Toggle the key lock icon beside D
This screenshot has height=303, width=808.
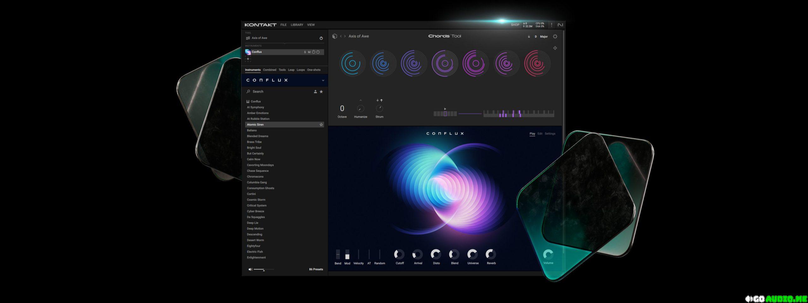click(529, 37)
